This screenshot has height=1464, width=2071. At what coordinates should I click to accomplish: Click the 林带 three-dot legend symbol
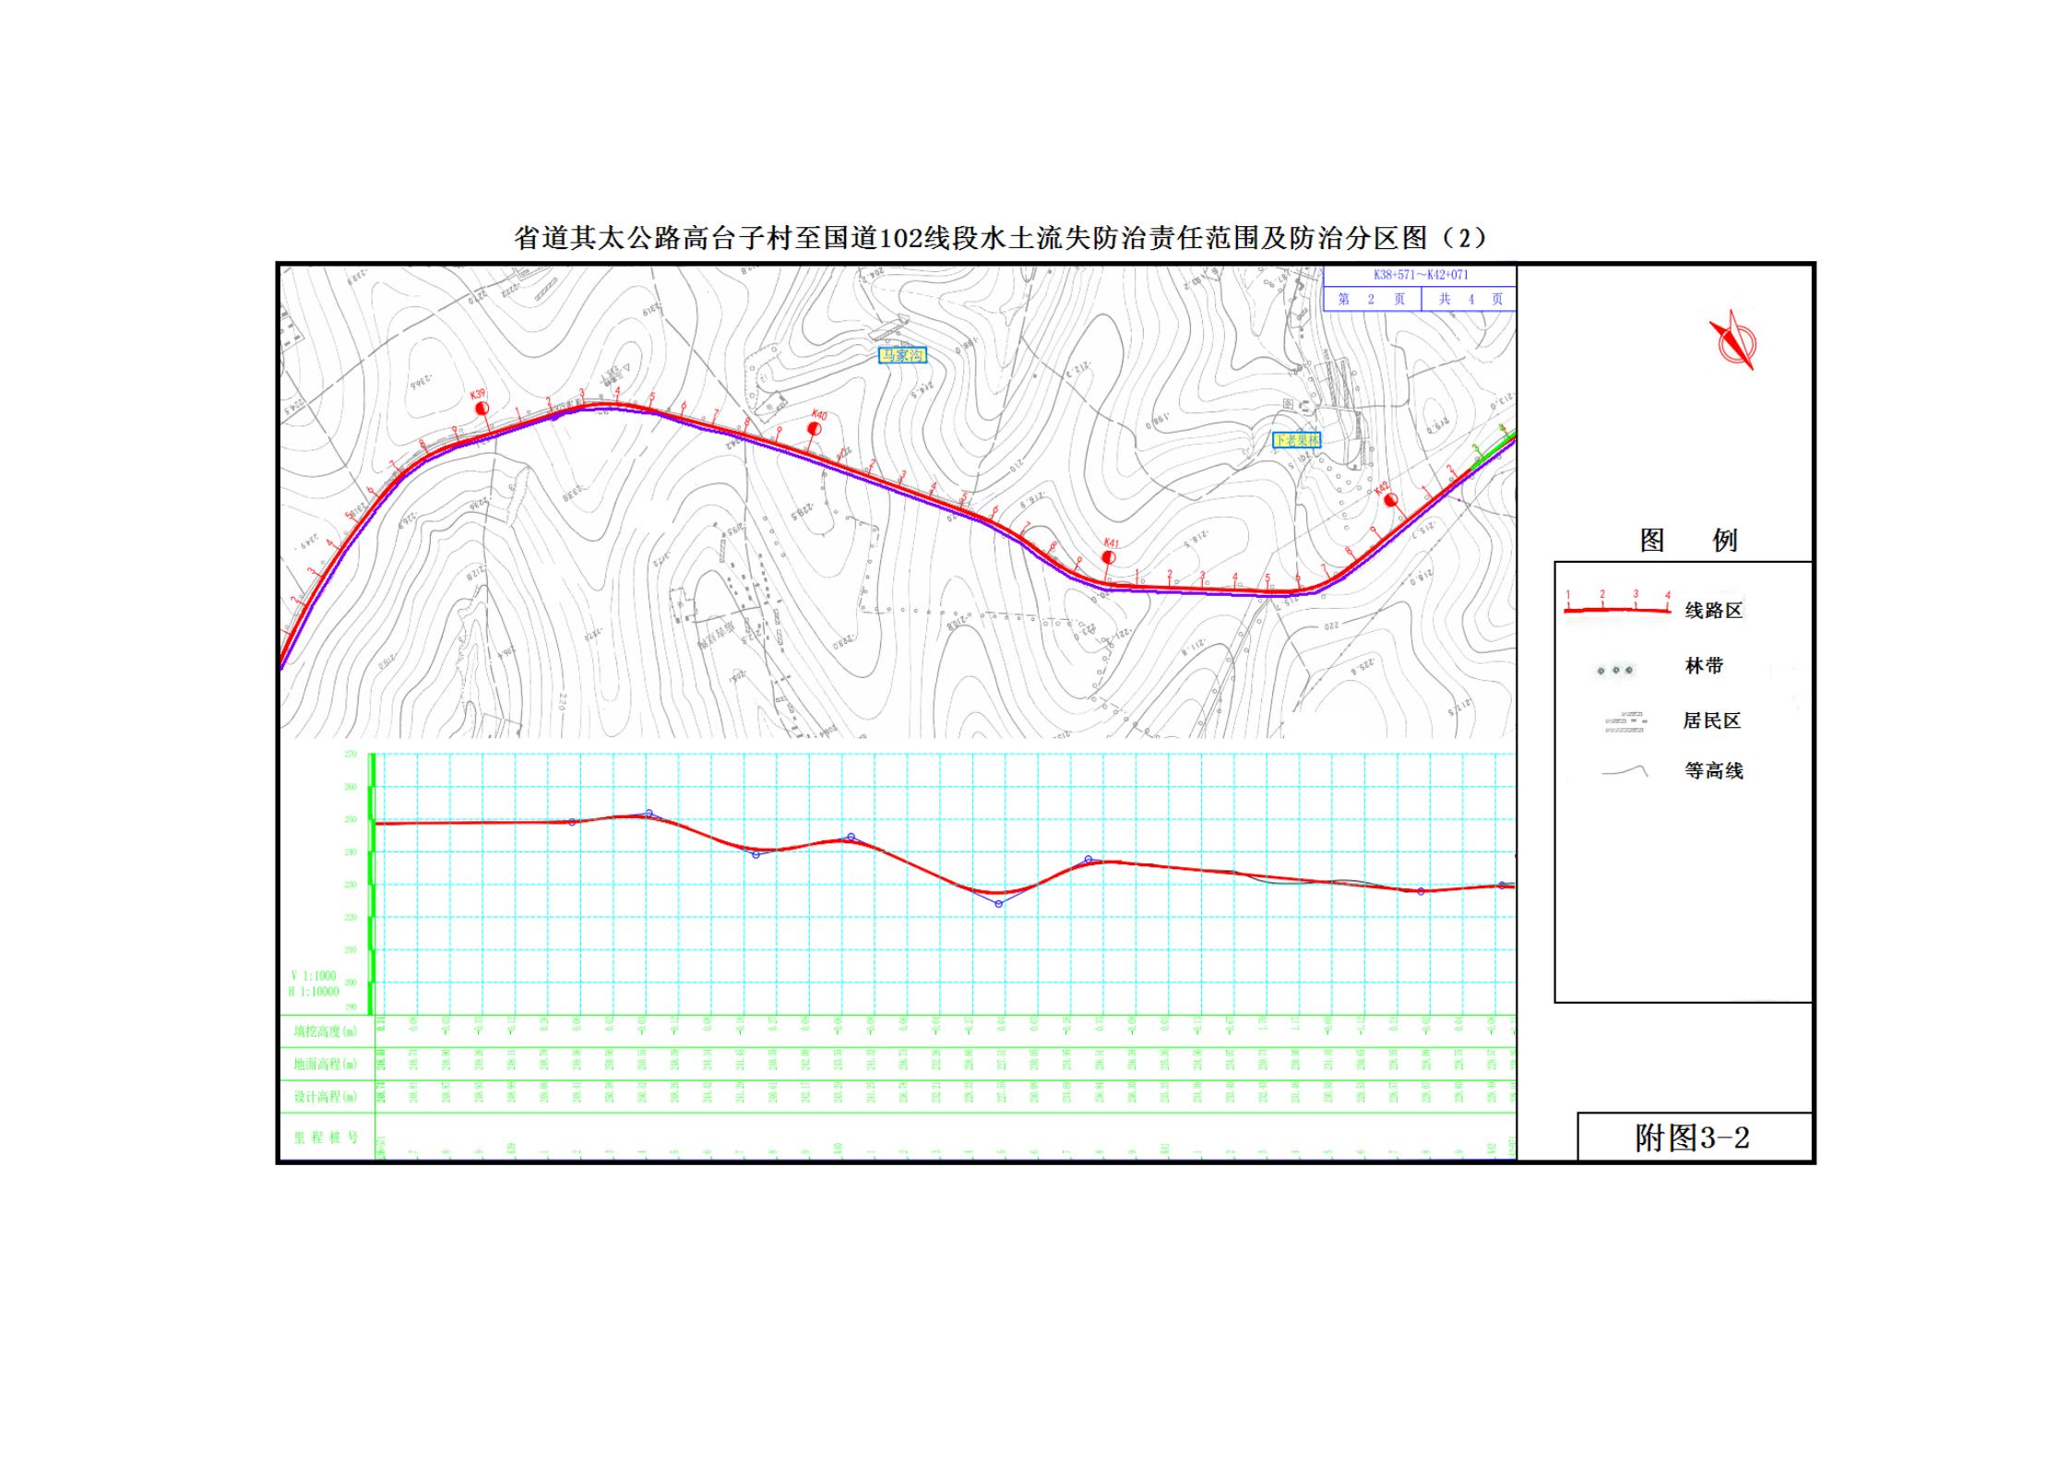[x=1615, y=670]
